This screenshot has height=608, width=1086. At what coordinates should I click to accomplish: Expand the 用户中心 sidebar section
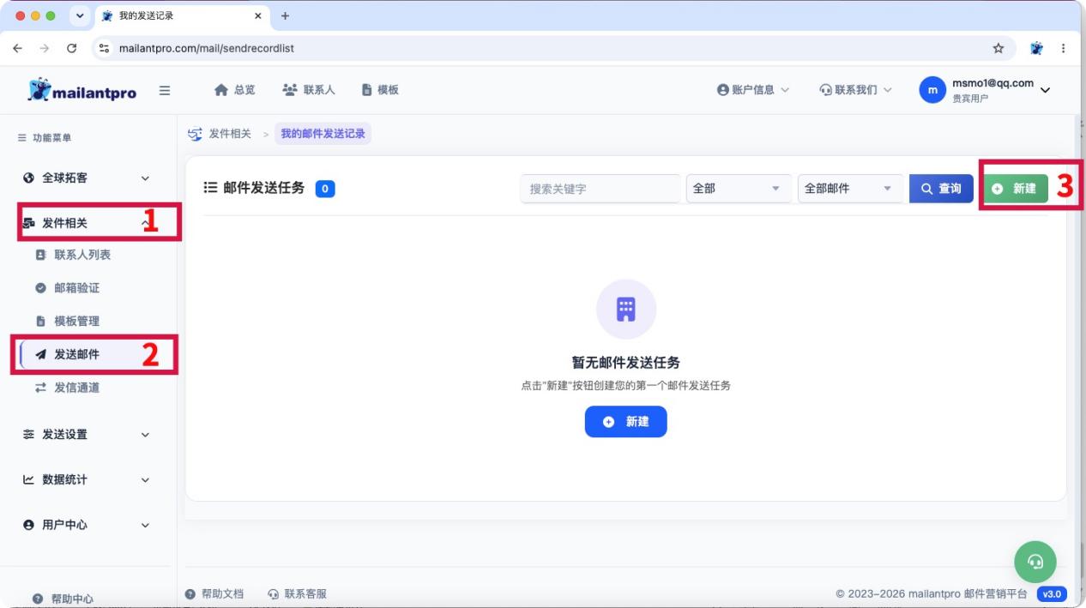[86, 525]
